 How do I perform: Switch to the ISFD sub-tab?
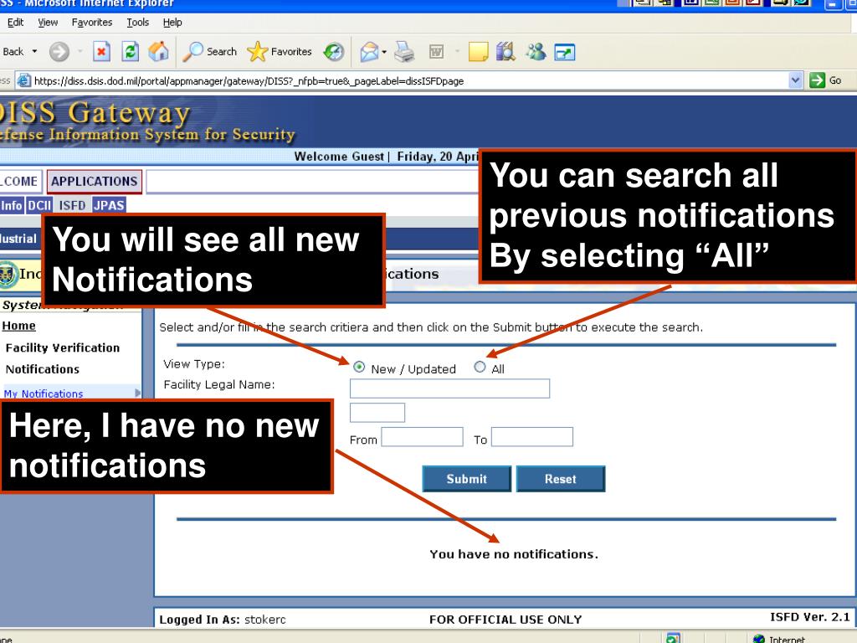pyautogui.click(x=72, y=206)
